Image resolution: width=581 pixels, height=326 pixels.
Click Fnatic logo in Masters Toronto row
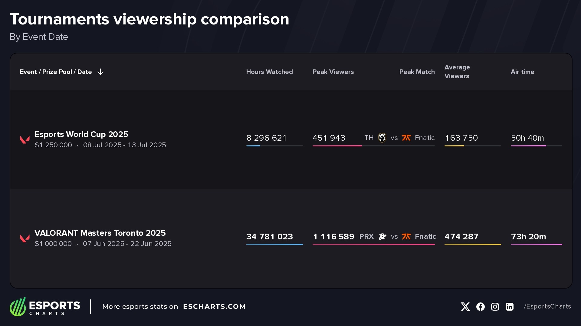click(x=406, y=237)
